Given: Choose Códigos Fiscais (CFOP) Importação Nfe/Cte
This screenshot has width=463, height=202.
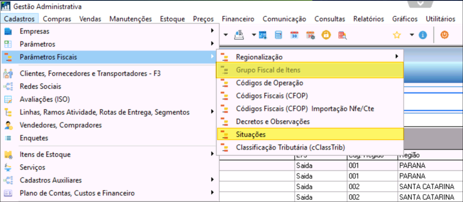Looking at the screenshot, I should click(x=305, y=109).
